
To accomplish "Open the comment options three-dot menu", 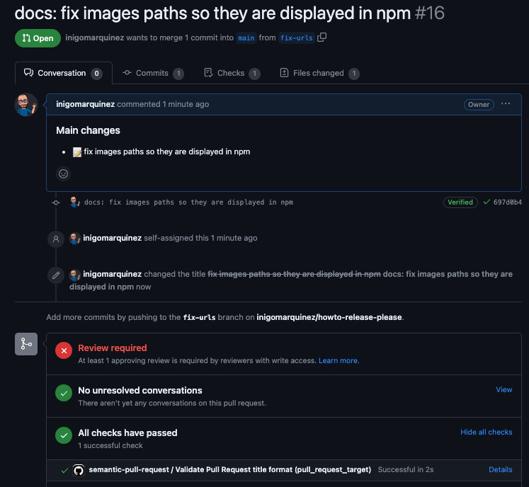I will (x=506, y=104).
